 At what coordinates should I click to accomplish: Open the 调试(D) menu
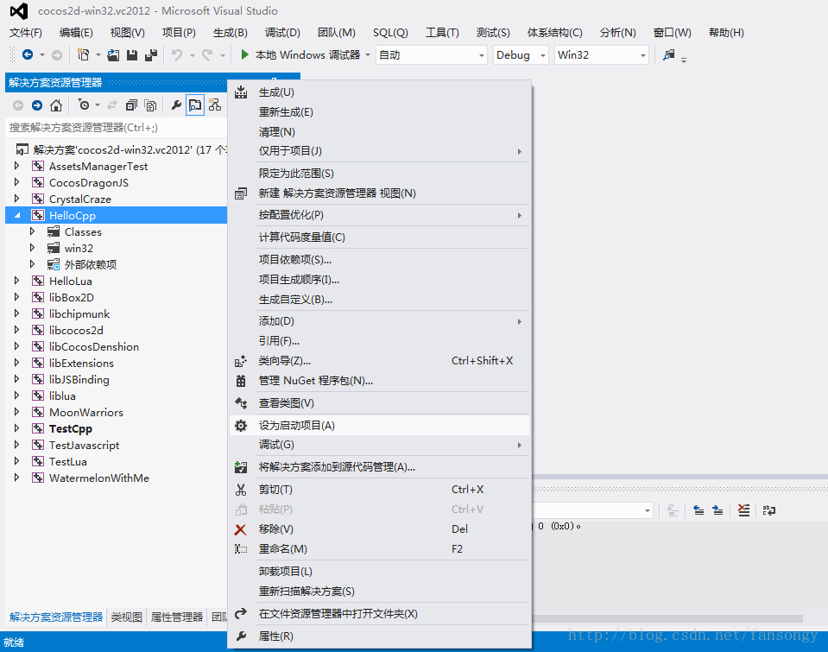click(x=282, y=33)
